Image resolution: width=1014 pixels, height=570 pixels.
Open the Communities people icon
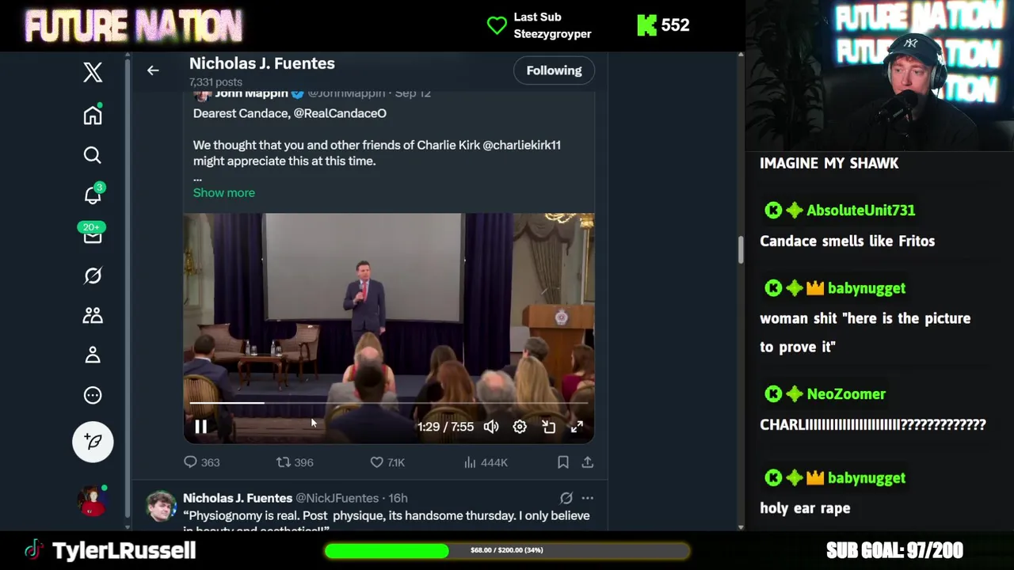(x=93, y=315)
